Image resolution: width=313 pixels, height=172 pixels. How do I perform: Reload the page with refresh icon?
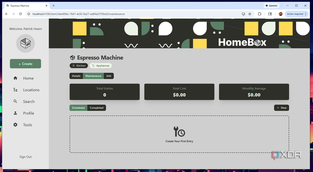click(20, 14)
